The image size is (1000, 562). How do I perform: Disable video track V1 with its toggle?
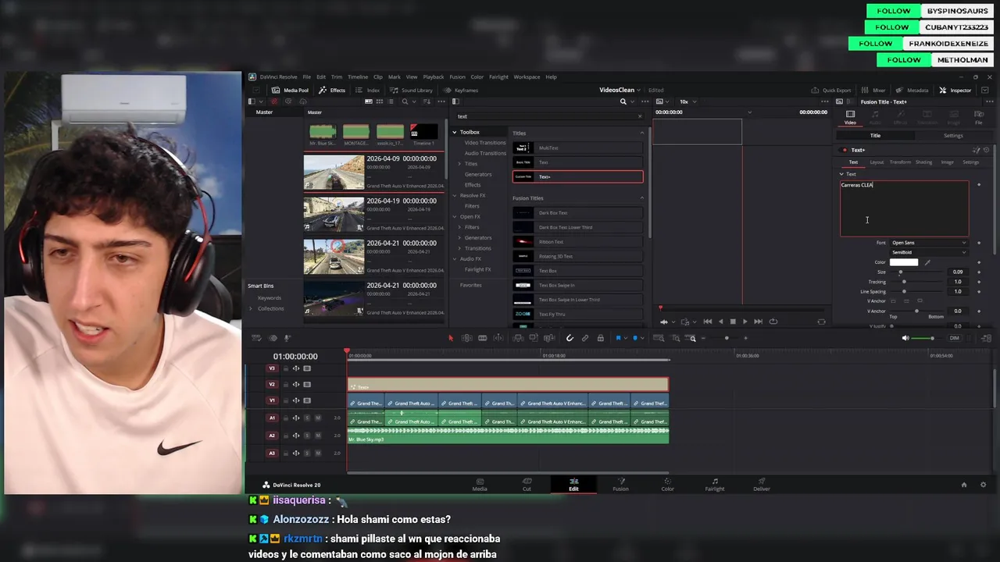click(x=307, y=400)
